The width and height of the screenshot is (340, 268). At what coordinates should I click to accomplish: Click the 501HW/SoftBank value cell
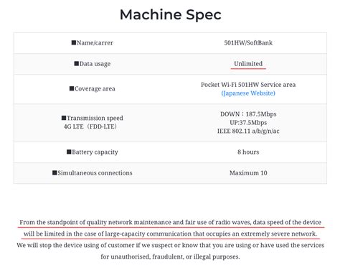[248, 43]
